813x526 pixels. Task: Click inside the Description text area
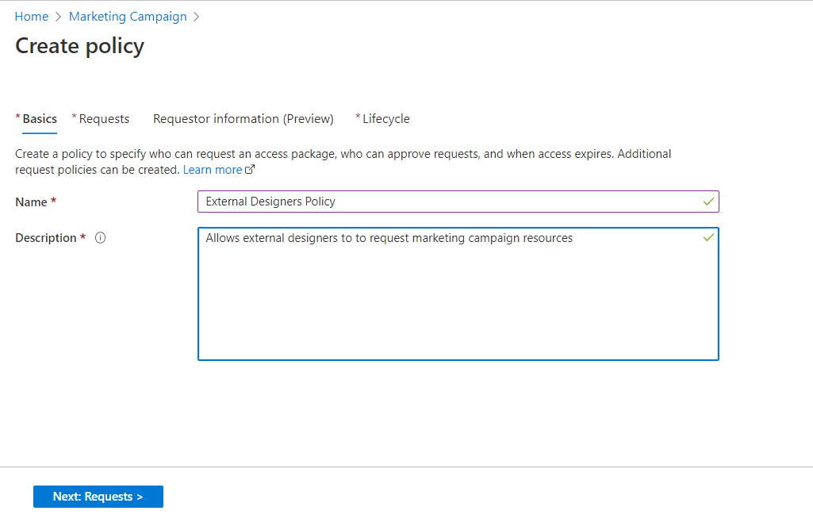[458, 294]
